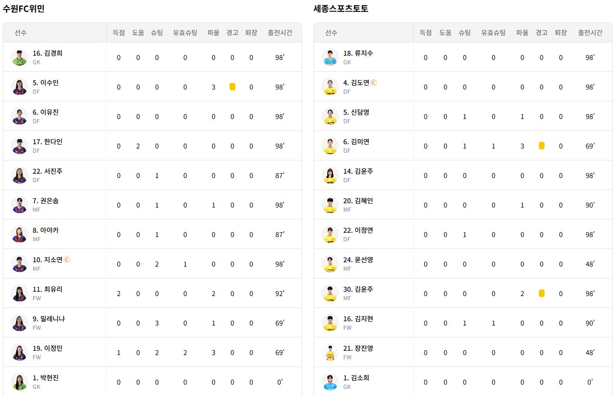Image resolution: width=616 pixels, height=396 pixels.
Task: Click 장진영's player photo
Action: coord(330,352)
